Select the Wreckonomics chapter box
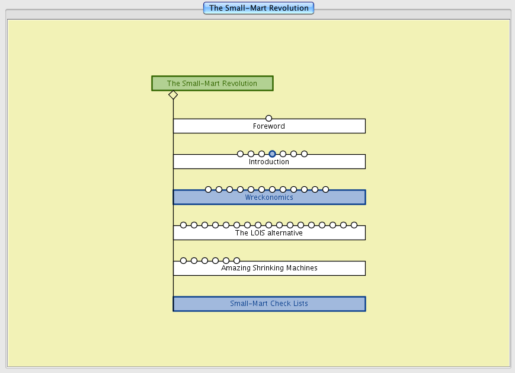The width and height of the screenshot is (515, 373). (x=269, y=198)
